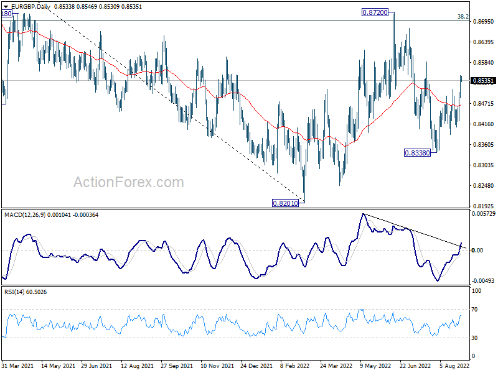
Task: Select the 14 May 2021 date label
Action: (x=58, y=366)
